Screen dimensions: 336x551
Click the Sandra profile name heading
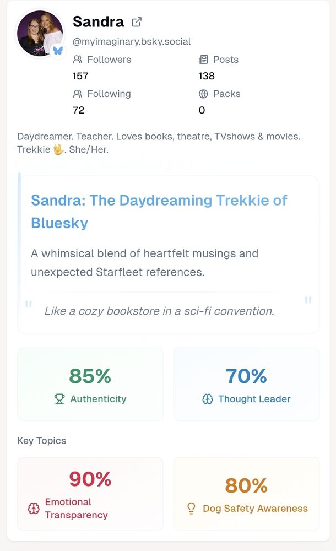98,22
